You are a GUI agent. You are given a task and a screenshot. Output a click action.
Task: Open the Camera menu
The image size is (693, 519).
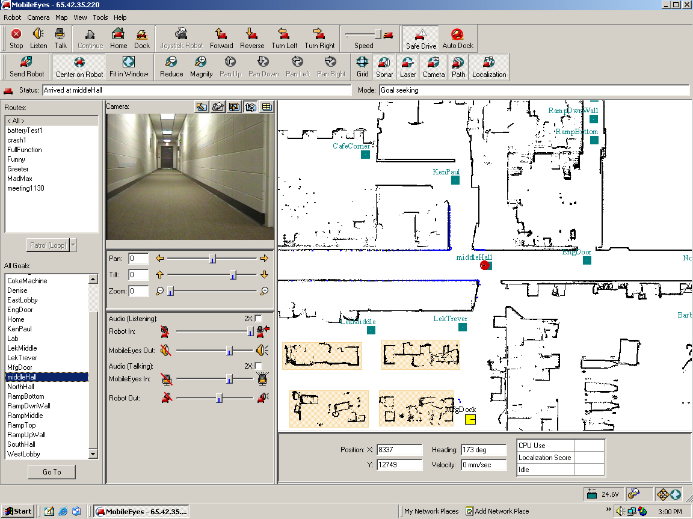[38, 17]
